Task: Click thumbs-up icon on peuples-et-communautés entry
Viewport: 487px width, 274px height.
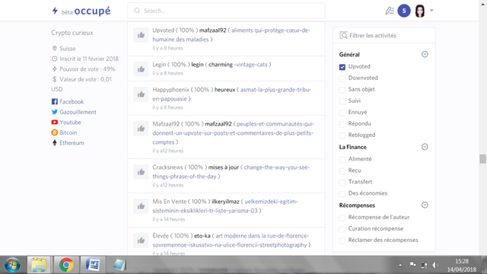Action: (x=141, y=129)
